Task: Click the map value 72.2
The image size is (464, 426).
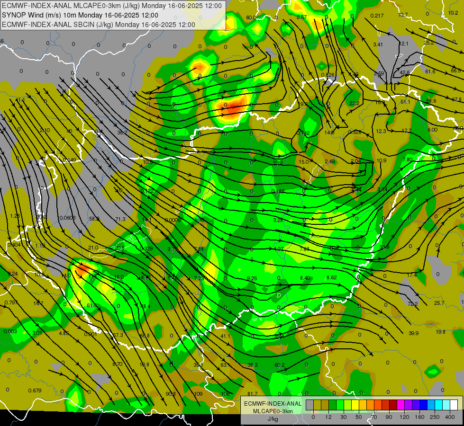Action: 412,304
